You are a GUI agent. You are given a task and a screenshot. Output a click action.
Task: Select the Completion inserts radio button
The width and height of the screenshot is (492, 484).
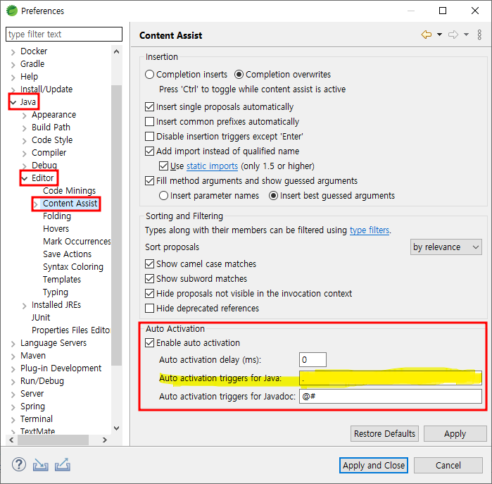pyautogui.click(x=149, y=75)
